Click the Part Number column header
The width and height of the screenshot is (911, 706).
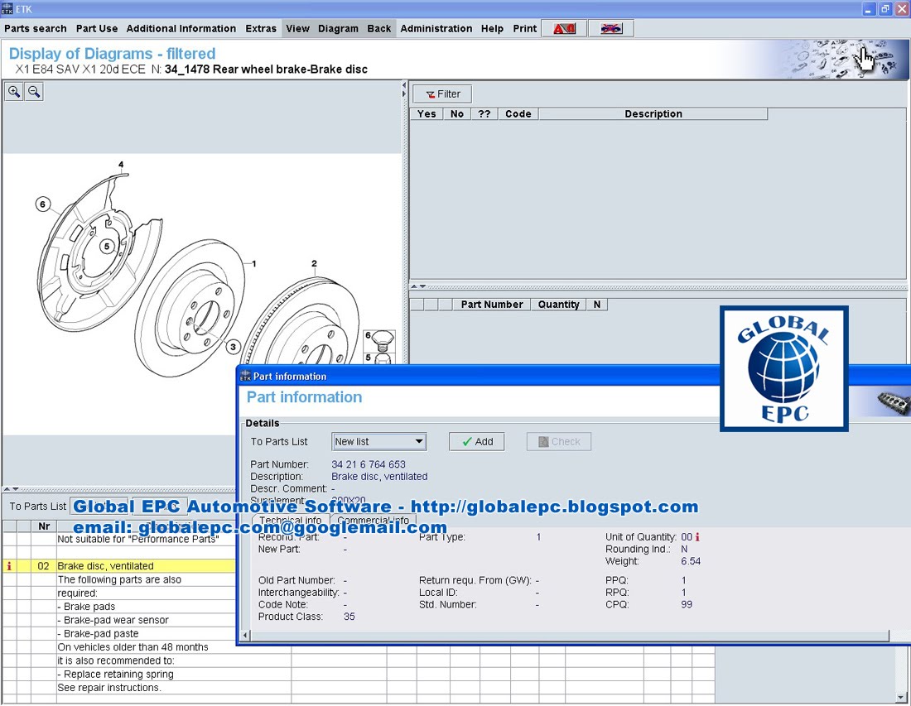tap(491, 305)
